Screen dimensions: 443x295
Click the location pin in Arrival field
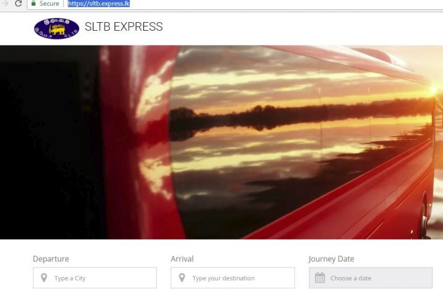[x=182, y=278]
